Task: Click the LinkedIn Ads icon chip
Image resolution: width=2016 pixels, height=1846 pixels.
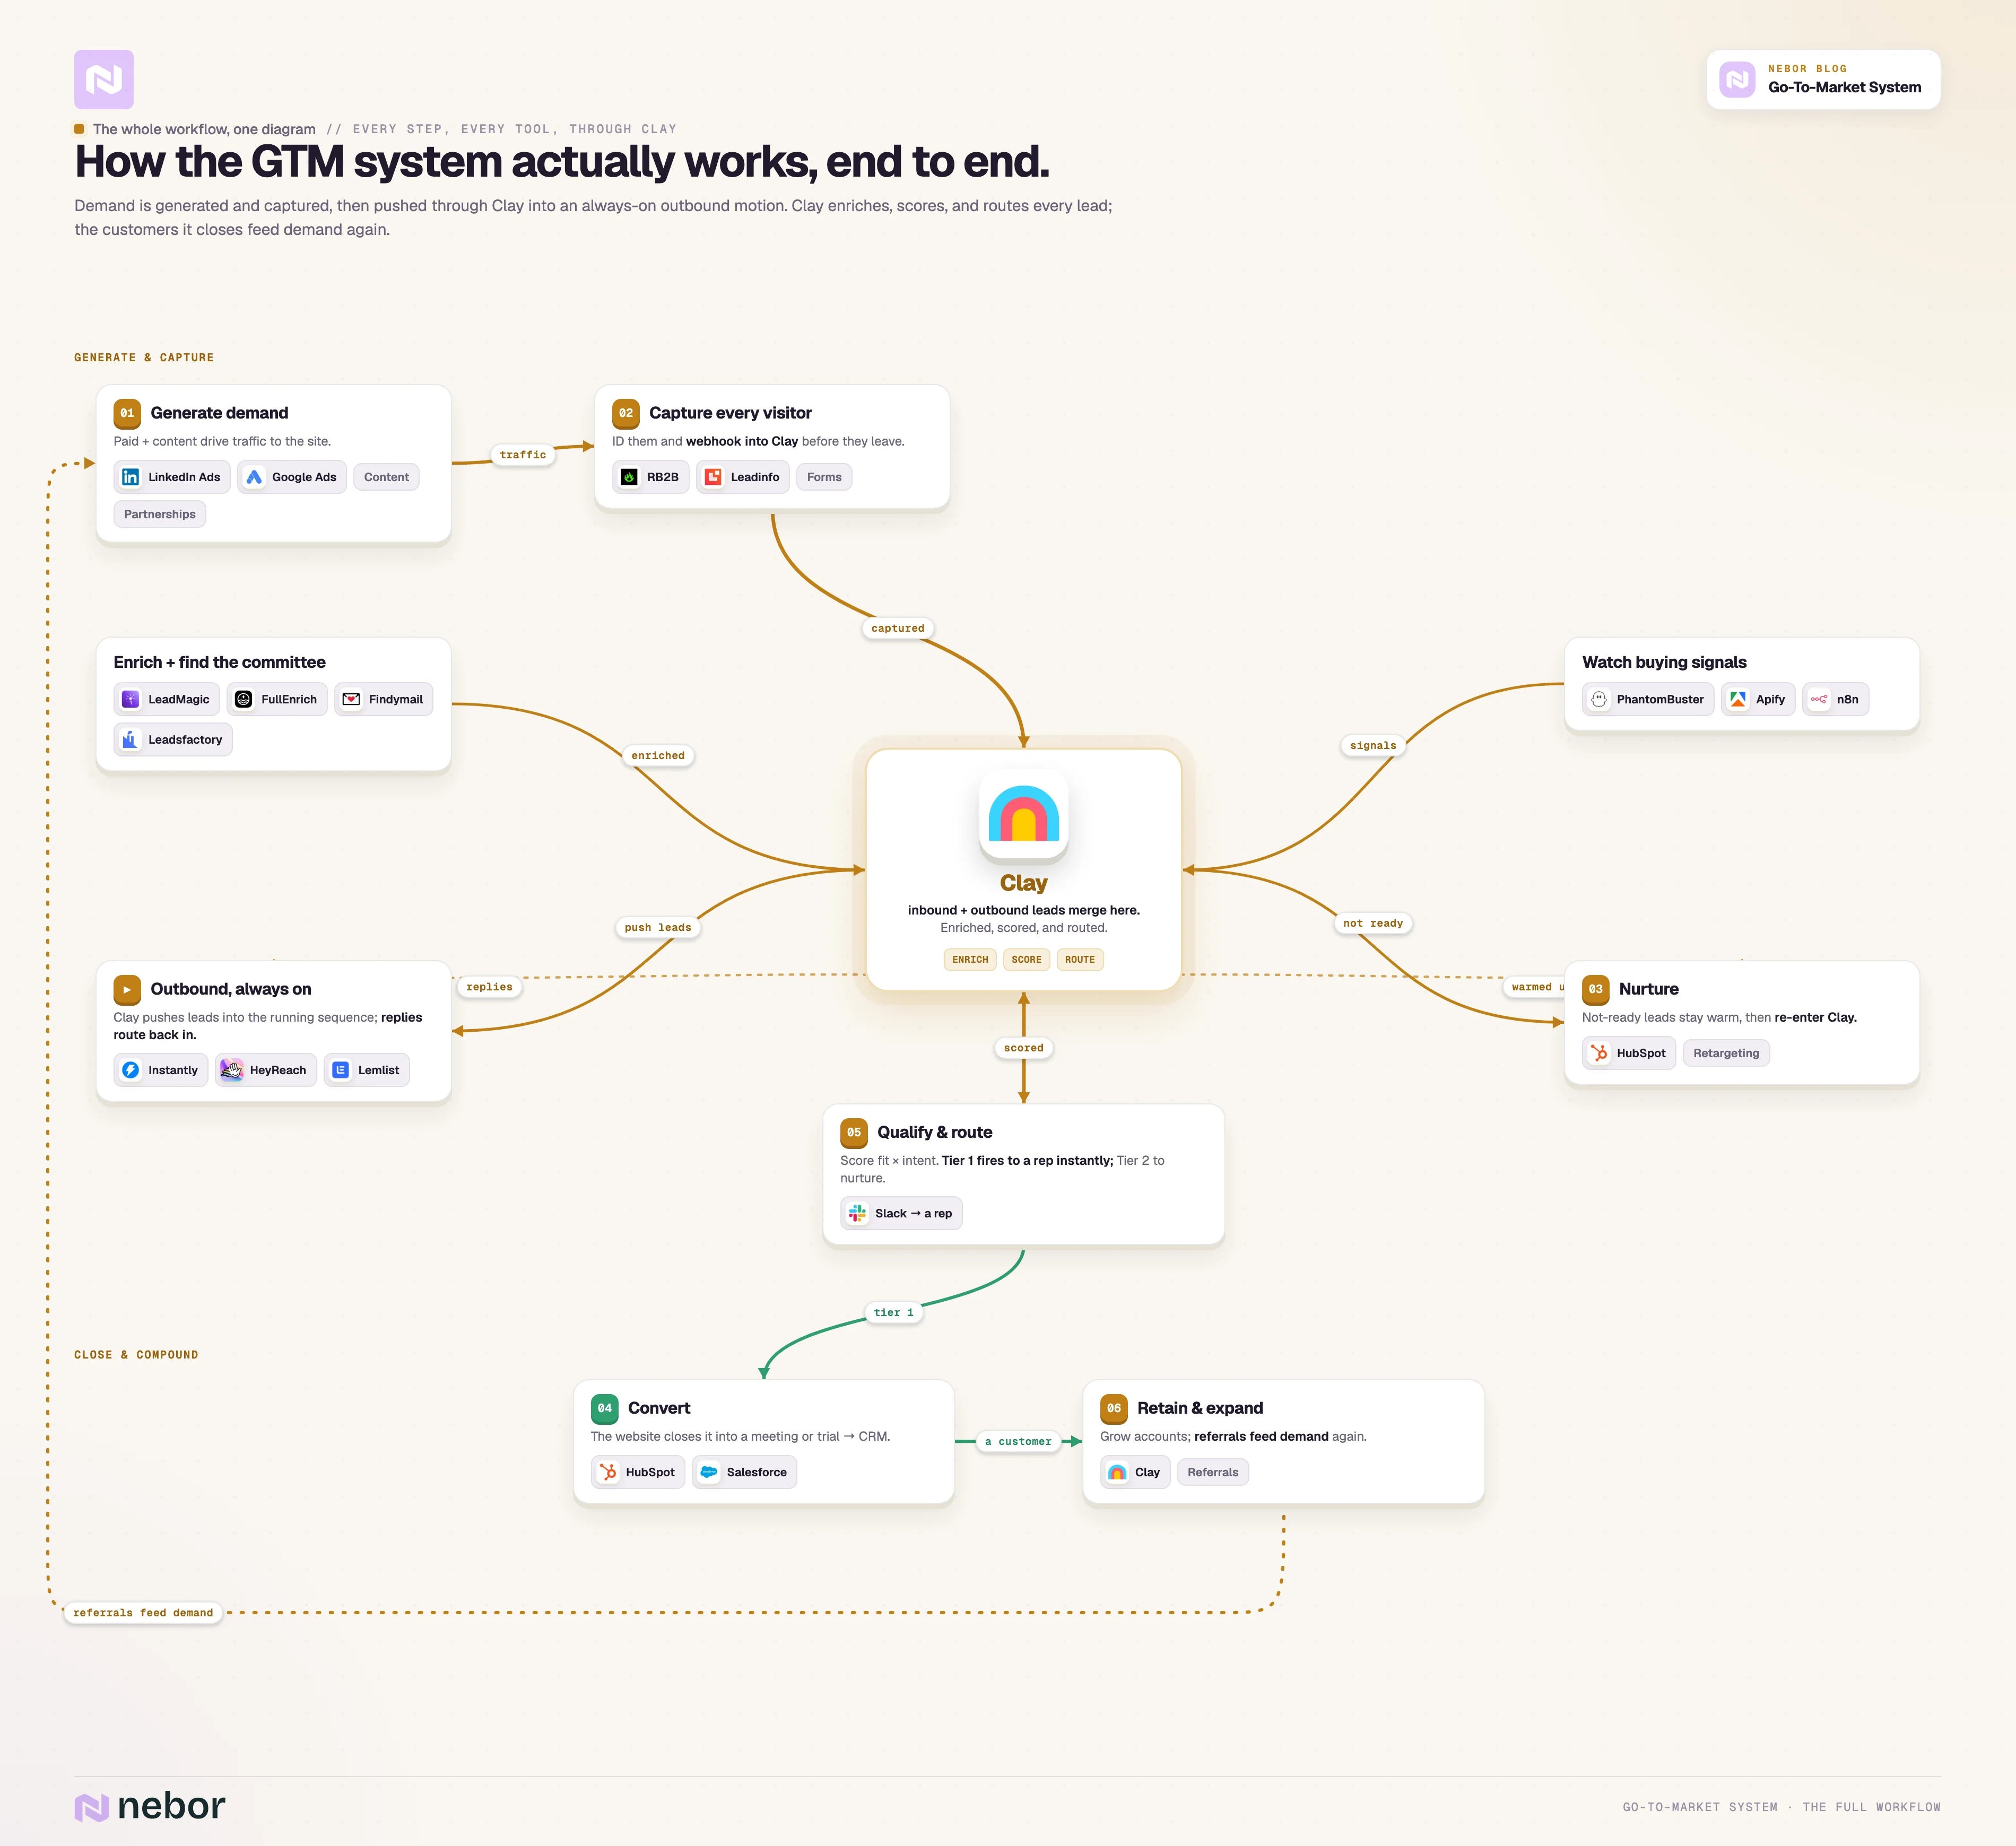Action: (172, 477)
